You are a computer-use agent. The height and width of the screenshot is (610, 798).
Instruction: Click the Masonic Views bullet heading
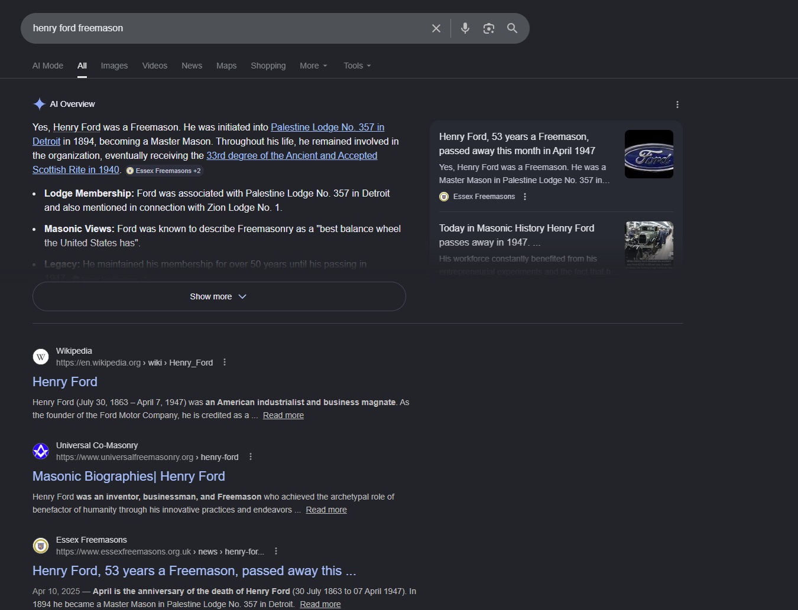79,229
